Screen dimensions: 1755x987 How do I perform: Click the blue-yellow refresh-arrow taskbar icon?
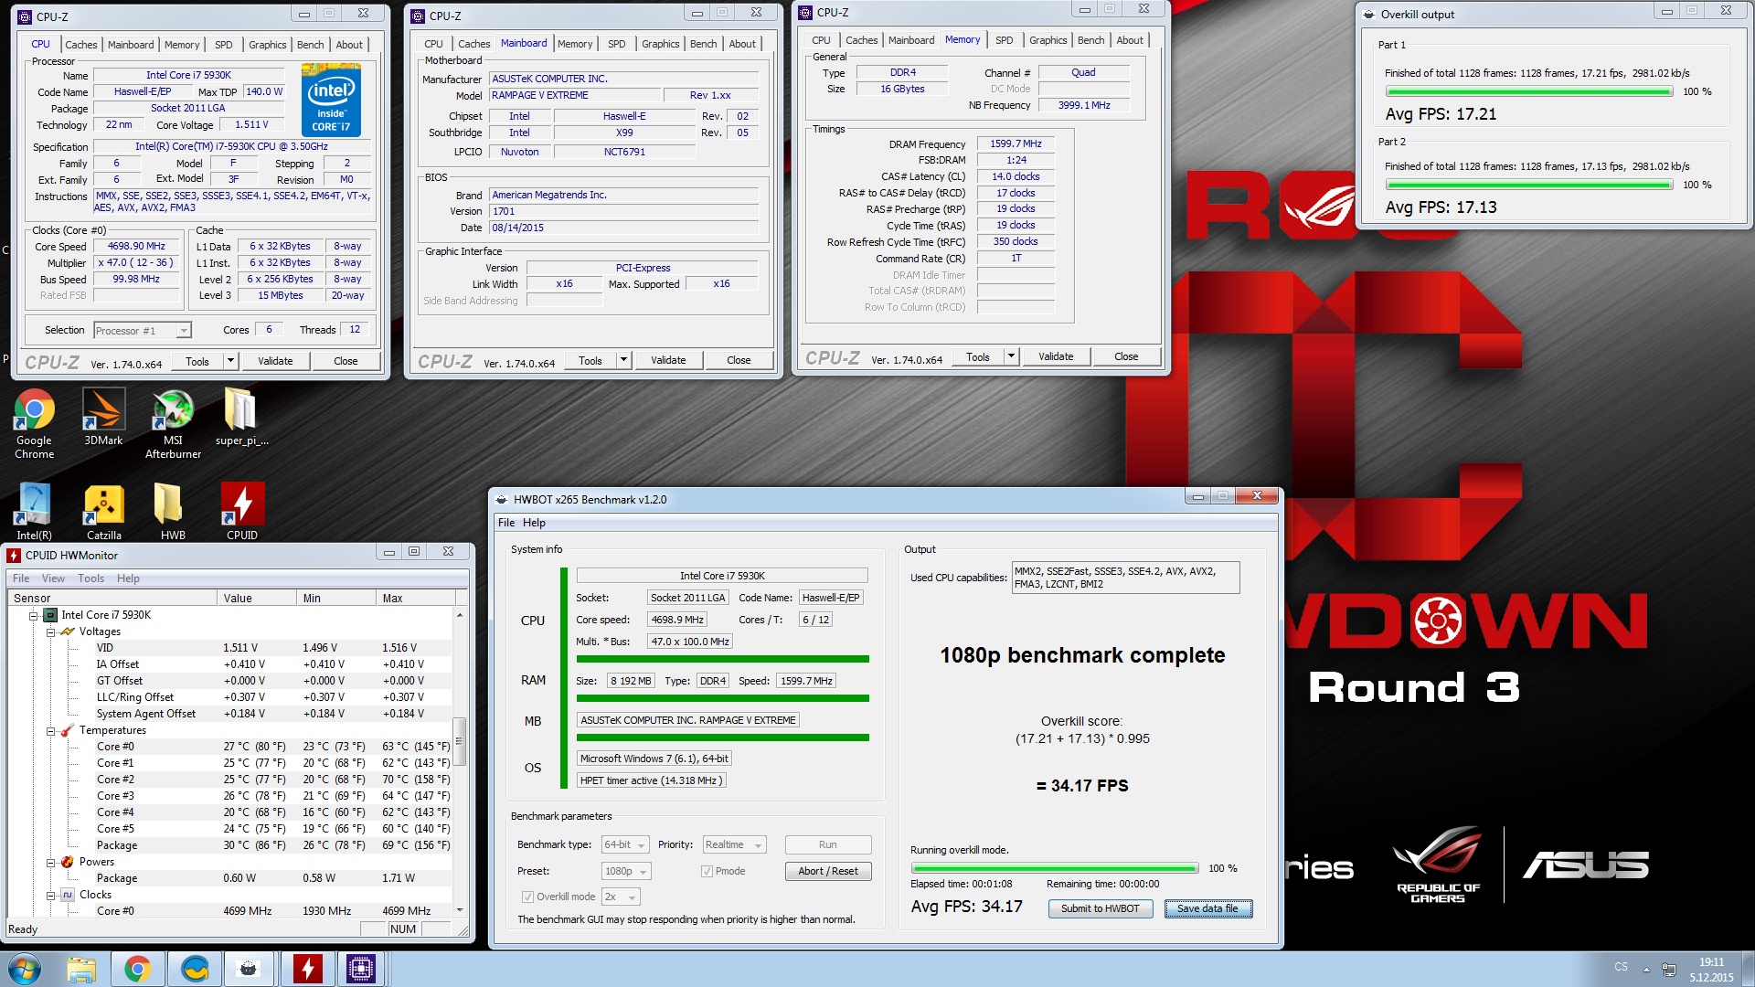195,969
